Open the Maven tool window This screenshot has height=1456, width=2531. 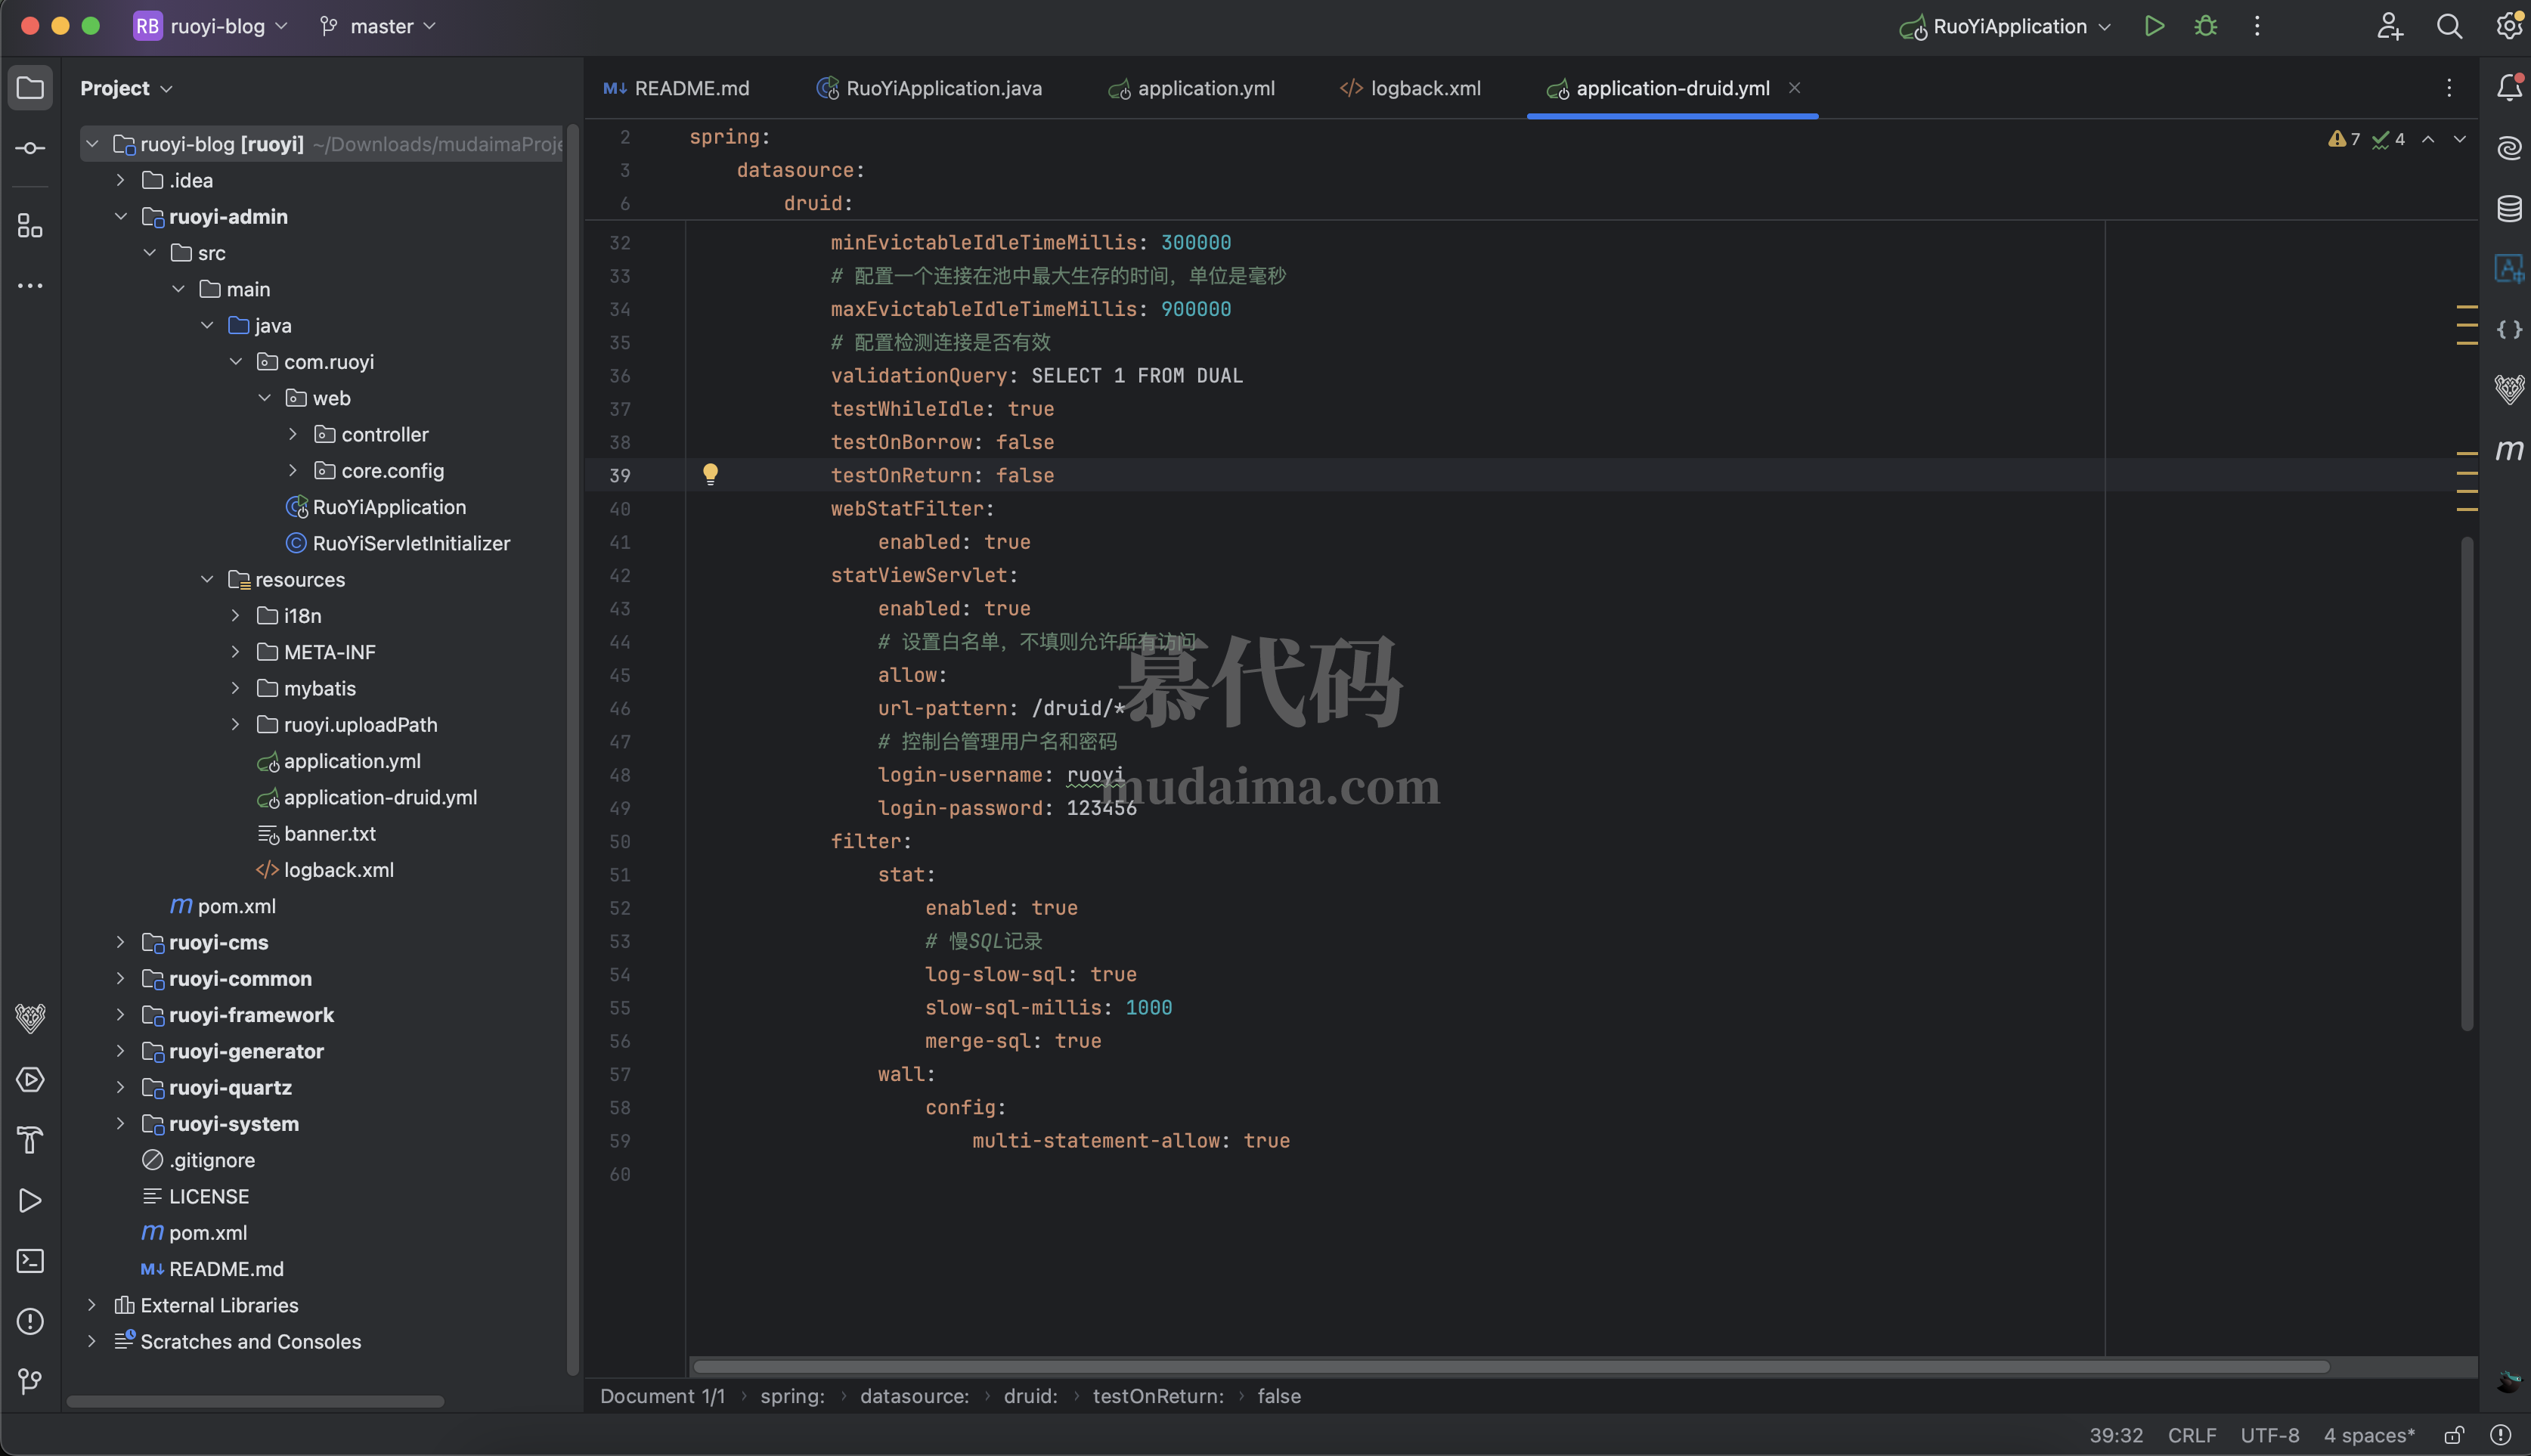(2509, 450)
